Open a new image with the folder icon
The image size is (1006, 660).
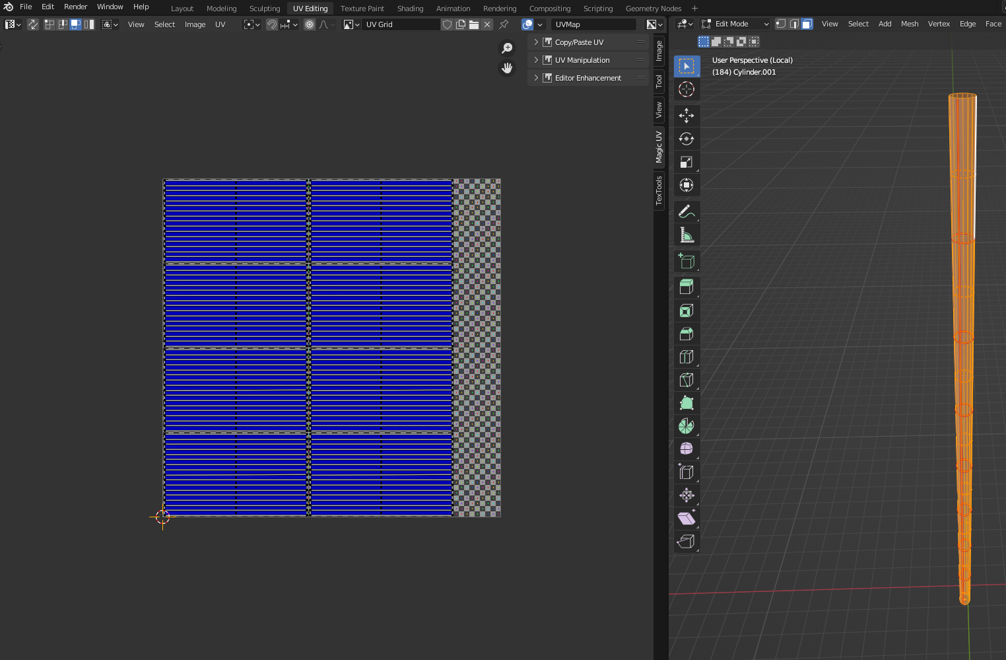point(474,24)
